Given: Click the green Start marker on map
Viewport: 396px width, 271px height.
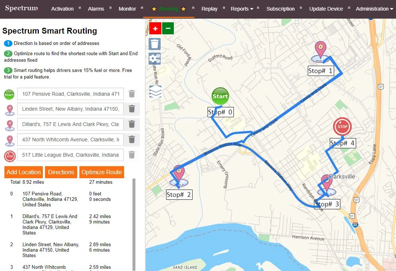Looking at the screenshot, I should 220,96.
